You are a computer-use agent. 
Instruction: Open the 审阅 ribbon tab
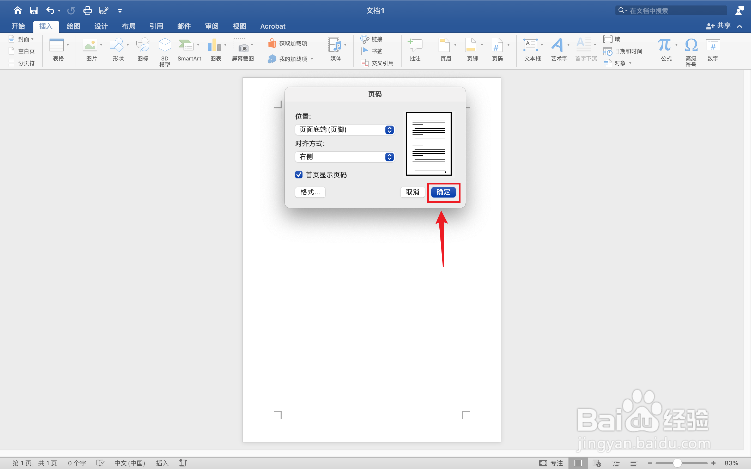[212, 26]
